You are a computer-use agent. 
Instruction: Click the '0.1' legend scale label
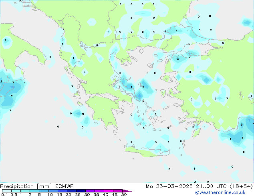click(4, 194)
